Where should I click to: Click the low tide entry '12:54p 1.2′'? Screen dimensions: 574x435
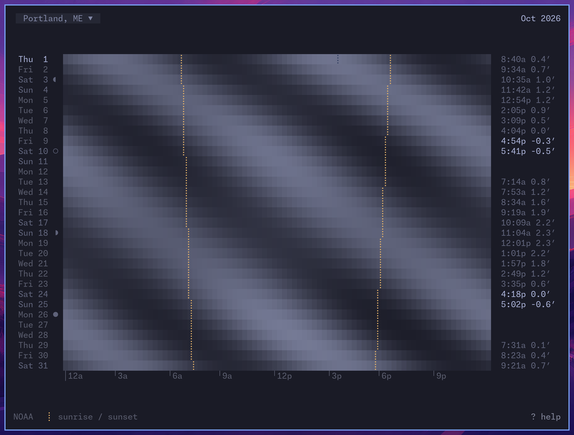tap(528, 100)
